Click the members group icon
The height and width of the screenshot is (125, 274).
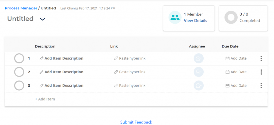pyautogui.click(x=175, y=18)
